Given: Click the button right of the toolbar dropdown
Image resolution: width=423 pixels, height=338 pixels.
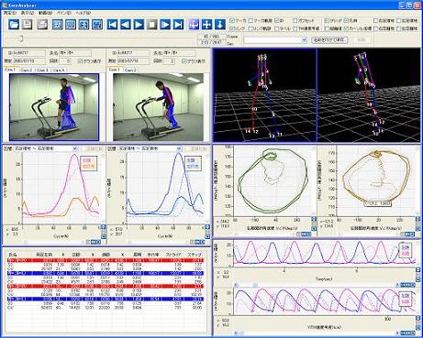Looking at the screenshot, I should coord(329,40).
